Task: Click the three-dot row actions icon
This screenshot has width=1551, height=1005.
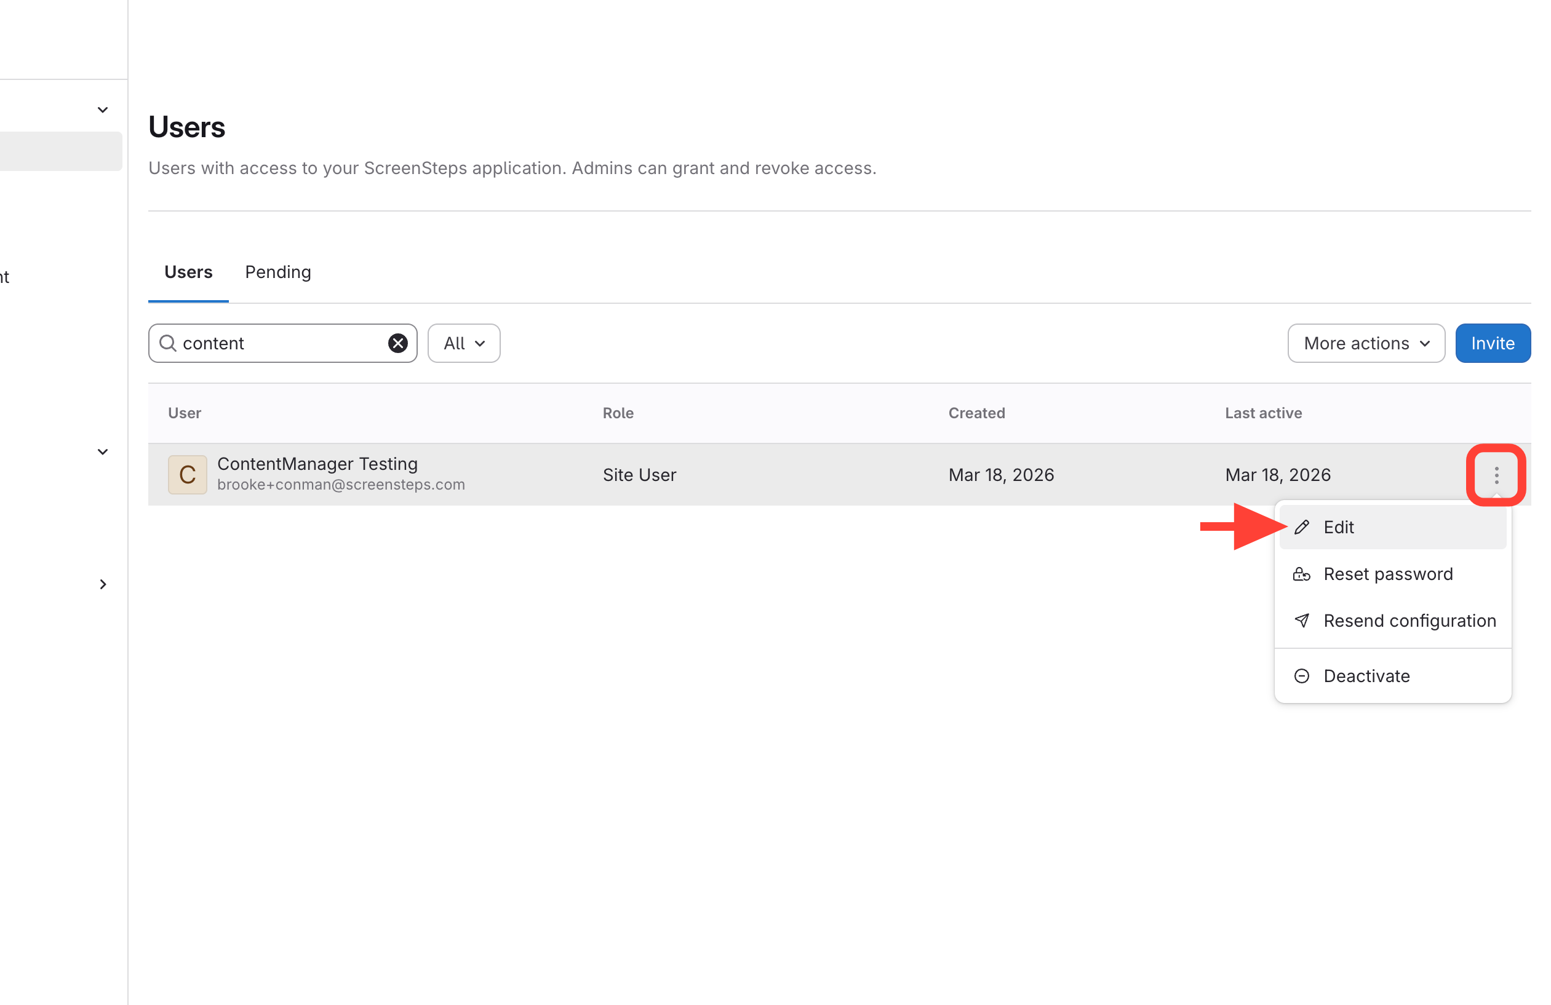Action: coord(1496,475)
